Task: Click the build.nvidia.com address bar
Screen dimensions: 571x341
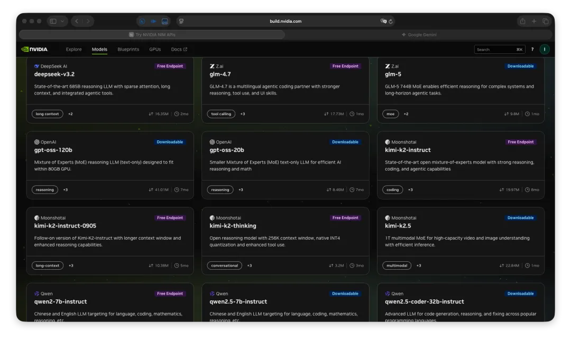Action: click(285, 21)
